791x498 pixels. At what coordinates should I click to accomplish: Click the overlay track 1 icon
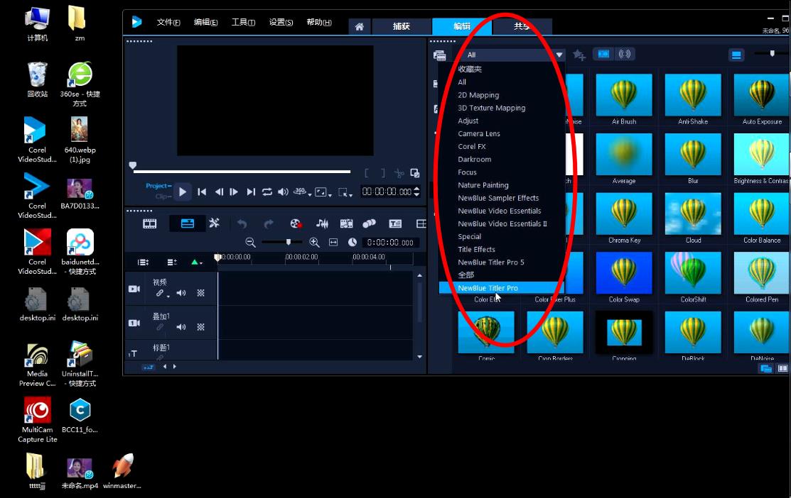click(x=134, y=323)
